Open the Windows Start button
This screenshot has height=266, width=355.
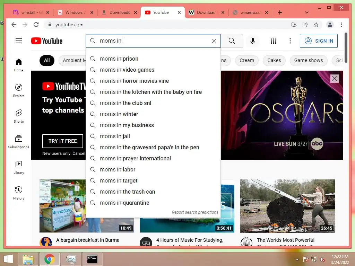[8, 259]
